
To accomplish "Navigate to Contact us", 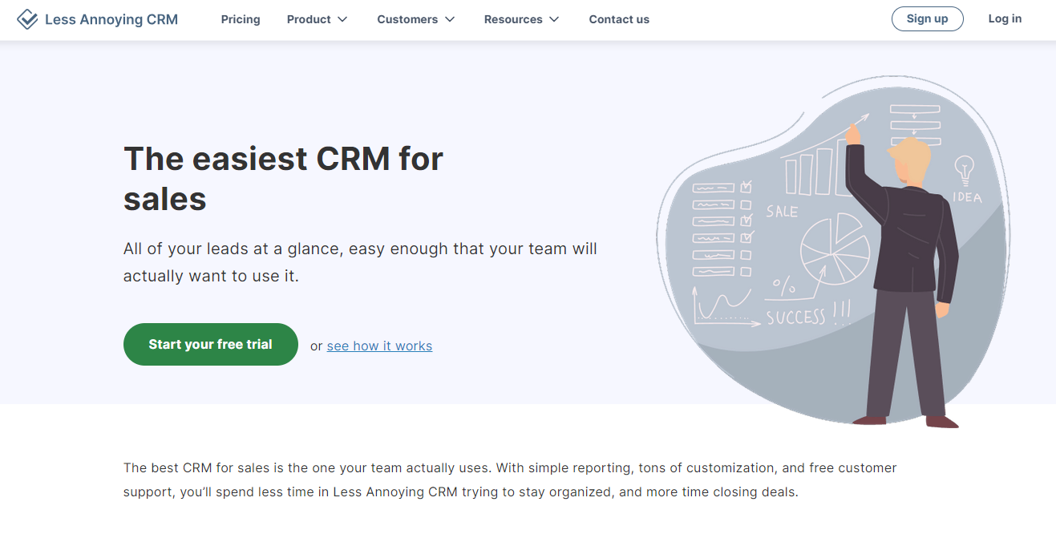I will click(619, 19).
